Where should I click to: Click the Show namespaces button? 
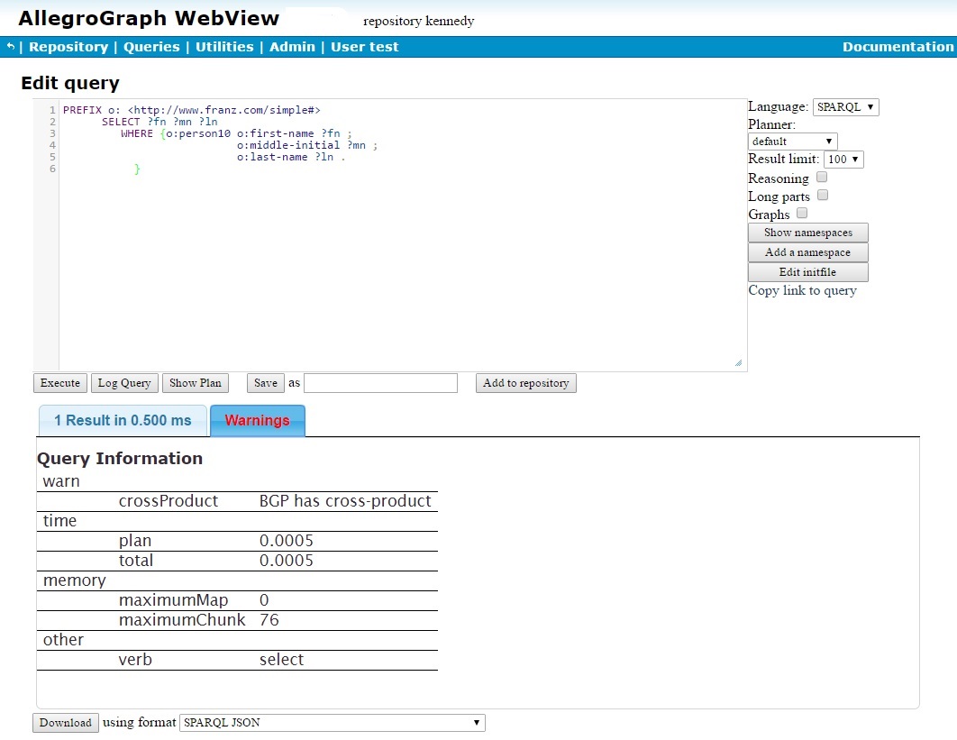click(x=807, y=233)
